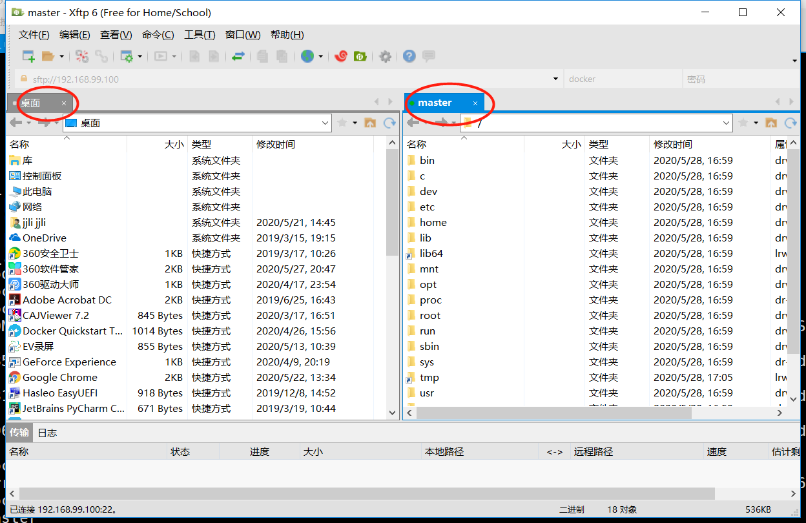The width and height of the screenshot is (806, 523).
Task: Click the green Xagent icon beside Xshell
Action: (x=360, y=56)
